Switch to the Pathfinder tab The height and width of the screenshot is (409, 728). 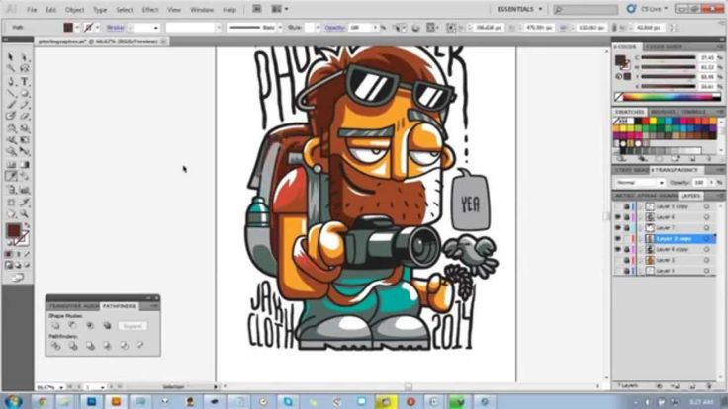tap(119, 306)
